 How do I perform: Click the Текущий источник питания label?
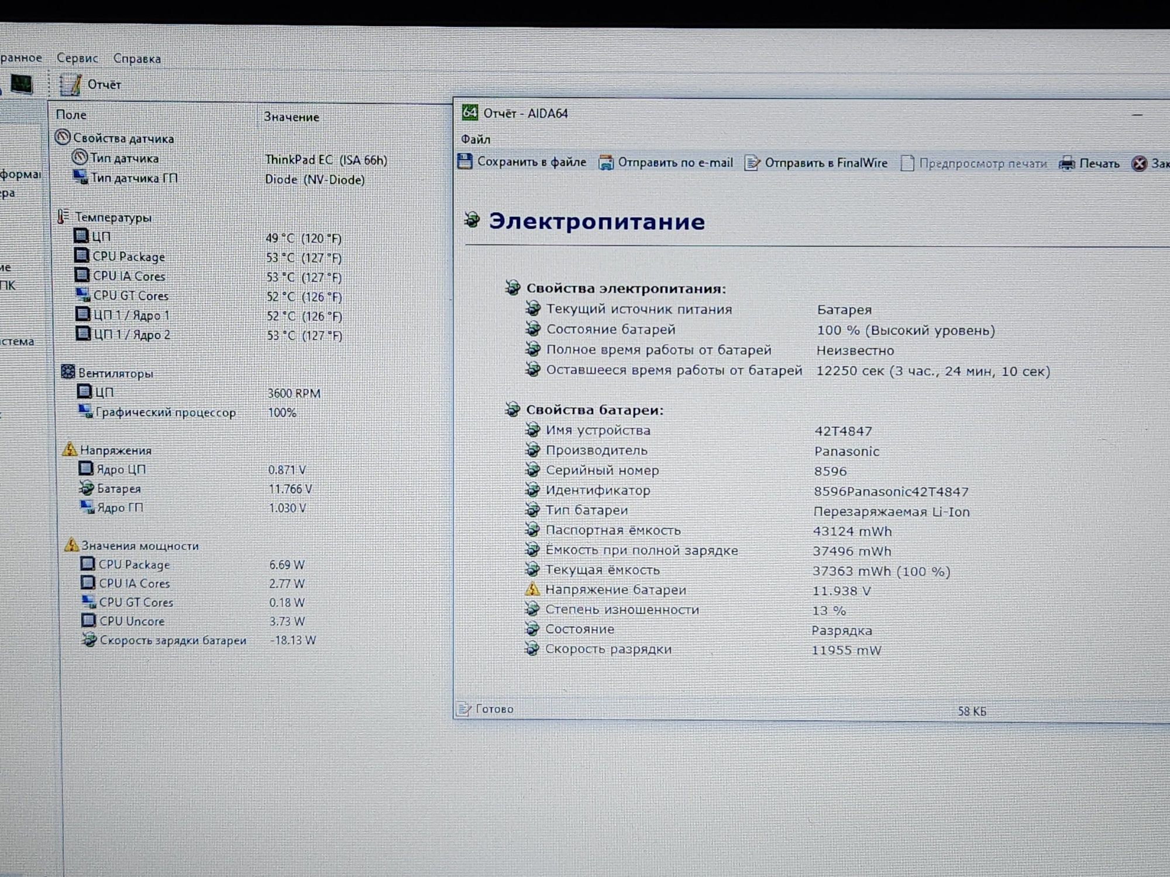pyautogui.click(x=639, y=309)
